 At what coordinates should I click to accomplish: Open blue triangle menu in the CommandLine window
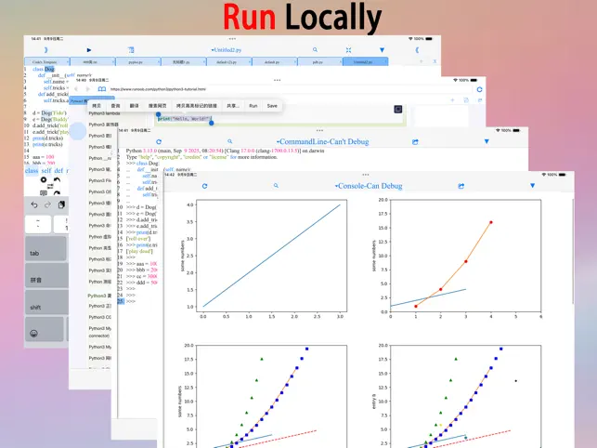[487, 141]
